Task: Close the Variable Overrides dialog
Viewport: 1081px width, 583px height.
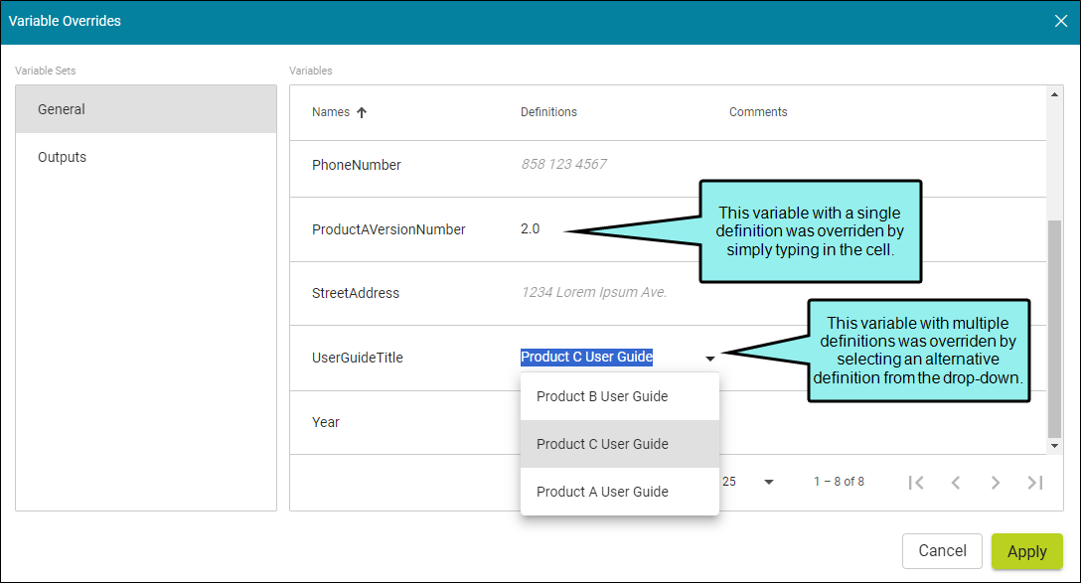Action: point(1061,21)
